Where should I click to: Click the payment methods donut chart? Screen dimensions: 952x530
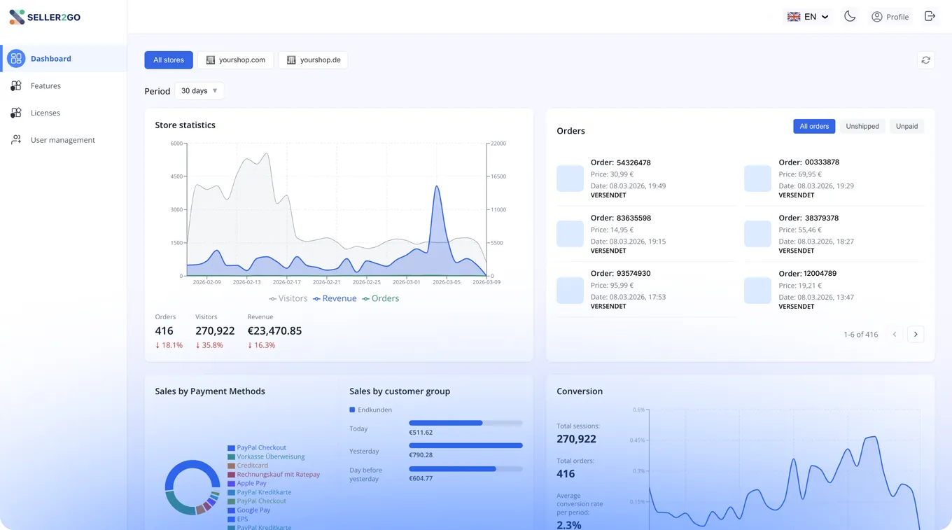point(192,487)
